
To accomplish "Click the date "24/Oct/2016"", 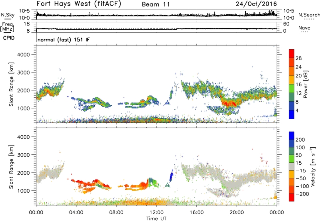I will pos(256,4).
